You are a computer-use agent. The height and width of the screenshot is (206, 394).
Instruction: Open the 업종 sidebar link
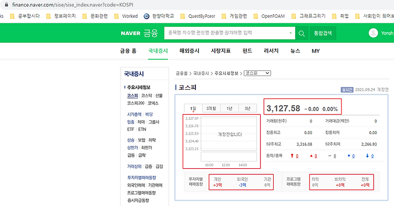(131, 122)
